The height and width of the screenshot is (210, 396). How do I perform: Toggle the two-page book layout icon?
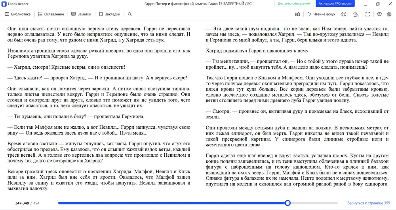297,14
